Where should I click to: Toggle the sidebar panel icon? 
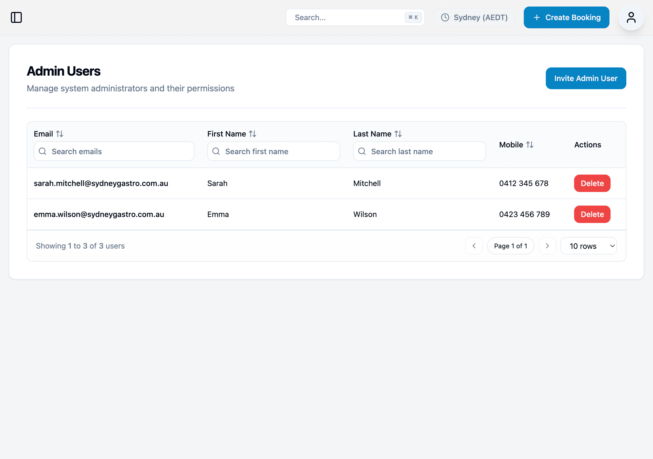pyautogui.click(x=16, y=17)
